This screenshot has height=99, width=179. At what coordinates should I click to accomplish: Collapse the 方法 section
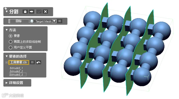pos(7,30)
